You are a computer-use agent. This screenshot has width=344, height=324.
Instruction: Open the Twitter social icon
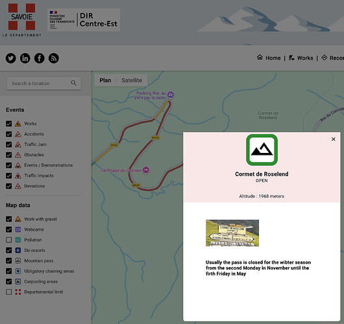11,58
